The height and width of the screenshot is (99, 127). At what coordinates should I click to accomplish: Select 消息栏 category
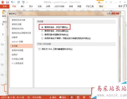(x=14, y=55)
